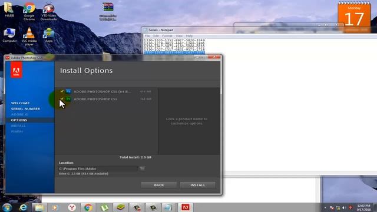Open the Computer desktop icon
The height and width of the screenshot is (212, 377).
9,35
